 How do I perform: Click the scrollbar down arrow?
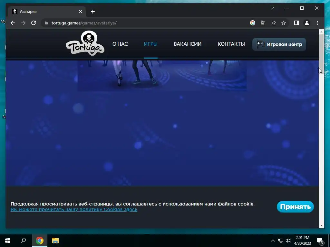coord(321,225)
